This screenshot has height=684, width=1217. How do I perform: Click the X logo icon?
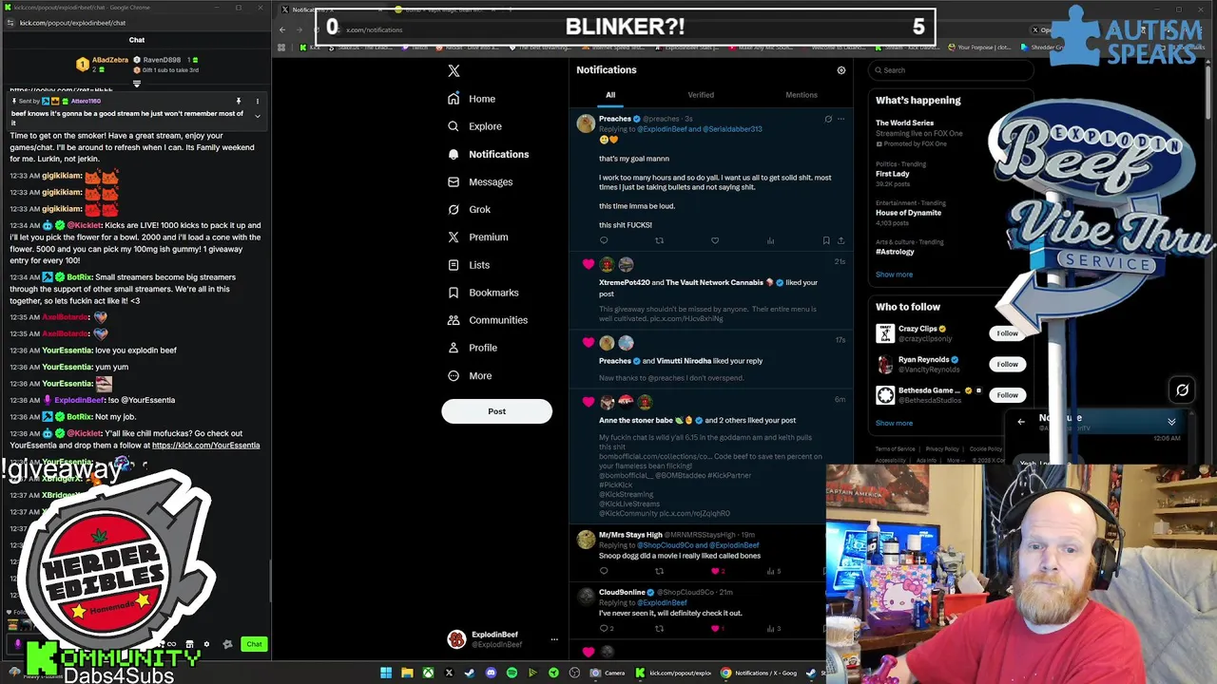point(454,70)
